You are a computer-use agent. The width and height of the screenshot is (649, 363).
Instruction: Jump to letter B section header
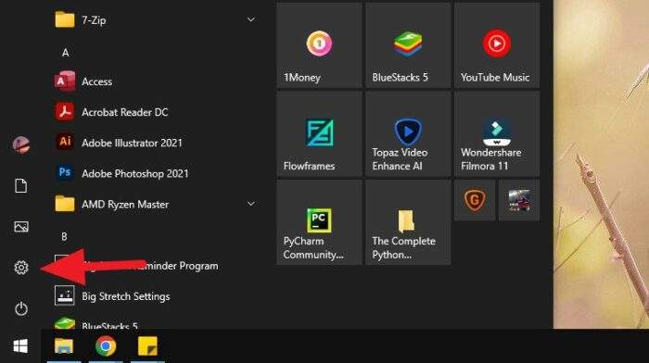(64, 236)
